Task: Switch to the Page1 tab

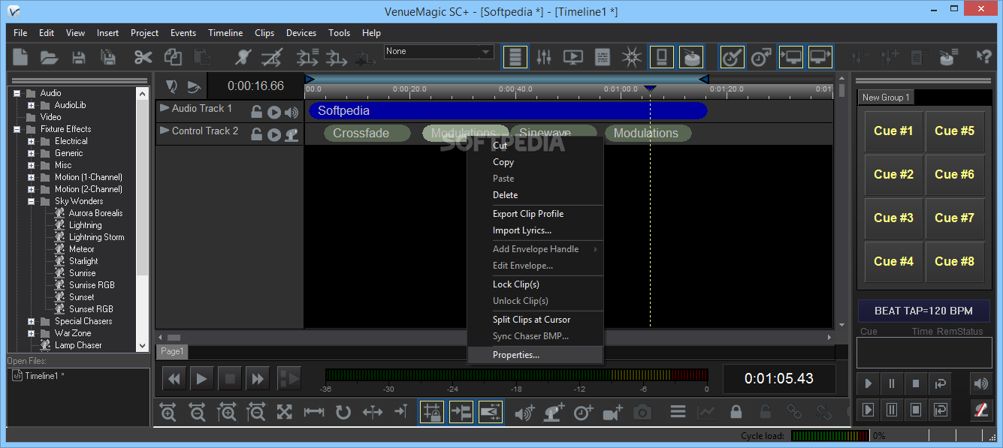Action: (x=172, y=351)
